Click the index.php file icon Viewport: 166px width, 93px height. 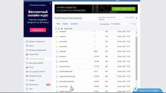click(57, 52)
